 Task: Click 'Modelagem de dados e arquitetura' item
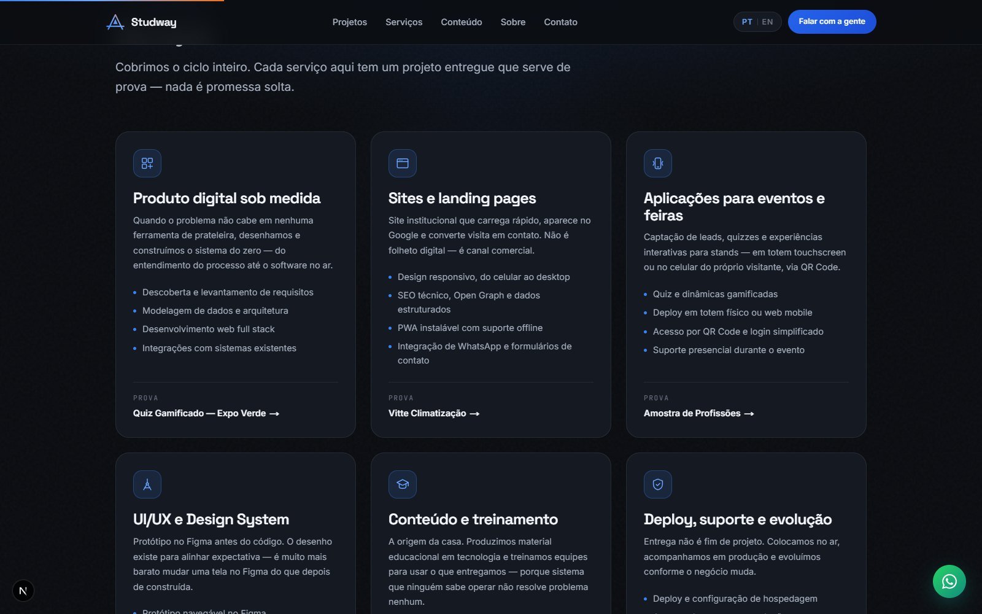[215, 311]
